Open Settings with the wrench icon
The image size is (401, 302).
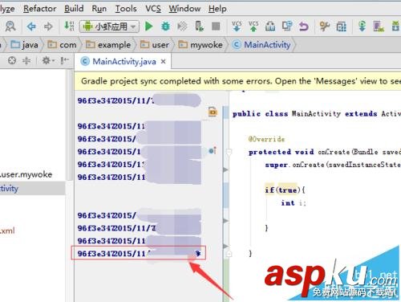click(x=325, y=27)
